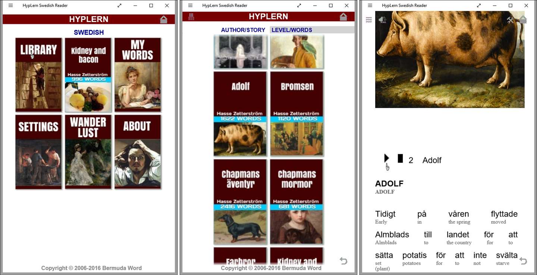Open the ABOUT tile

click(x=138, y=152)
